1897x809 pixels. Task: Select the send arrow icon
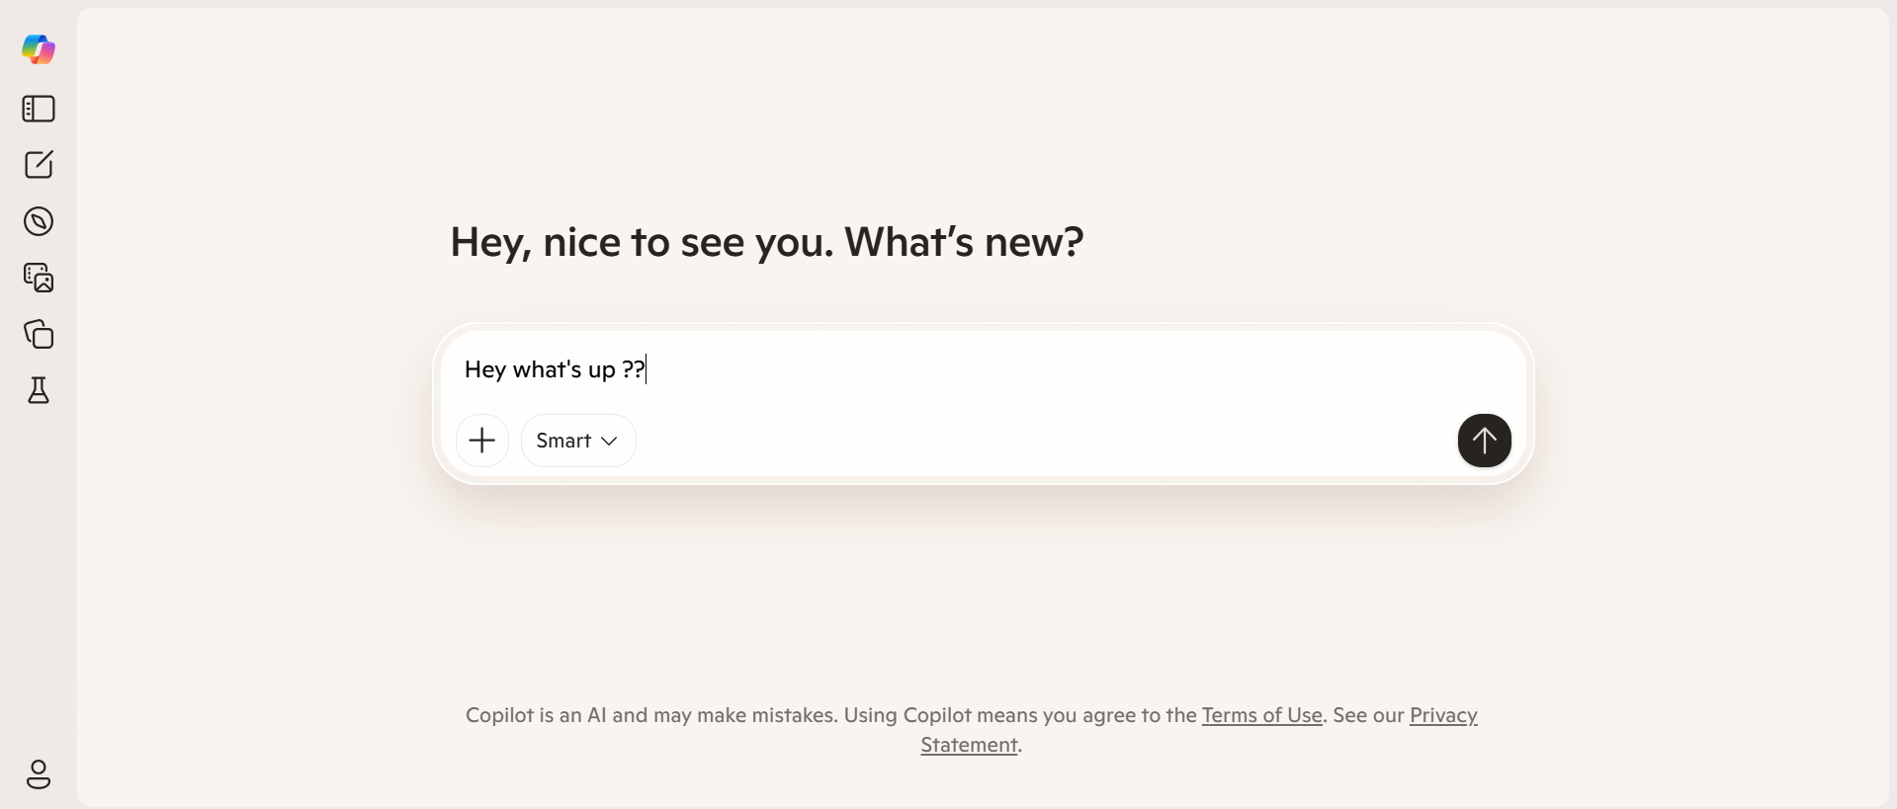[1484, 441]
